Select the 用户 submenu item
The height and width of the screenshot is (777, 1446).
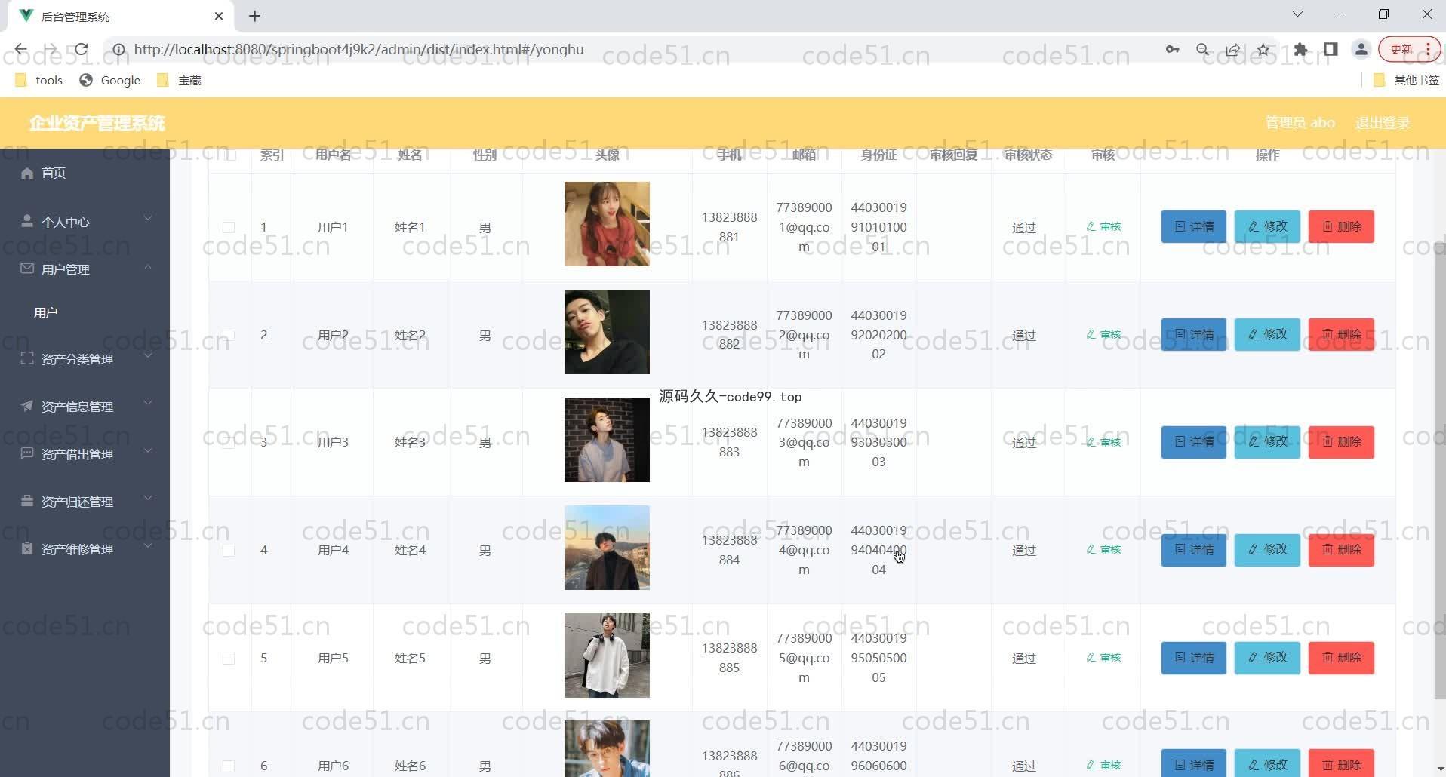click(45, 312)
